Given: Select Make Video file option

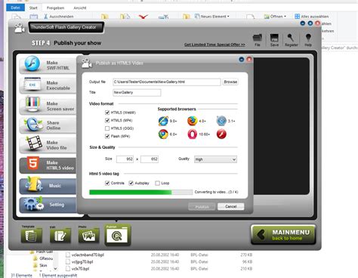Looking at the screenshot, I should 48,145.
